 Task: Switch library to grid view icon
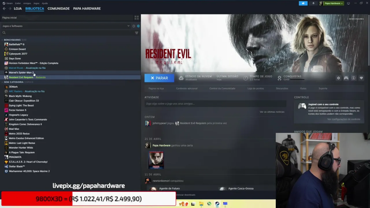click(x=136, y=18)
